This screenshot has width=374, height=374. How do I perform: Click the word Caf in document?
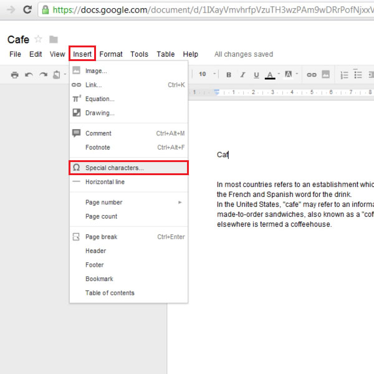click(223, 155)
